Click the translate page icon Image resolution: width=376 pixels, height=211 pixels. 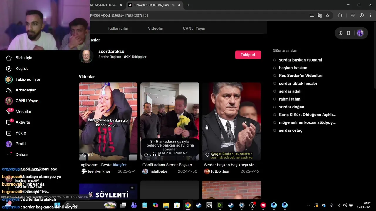click(320, 16)
